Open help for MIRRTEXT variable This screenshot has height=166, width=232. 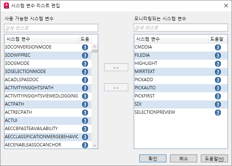pyautogui.click(x=218, y=72)
